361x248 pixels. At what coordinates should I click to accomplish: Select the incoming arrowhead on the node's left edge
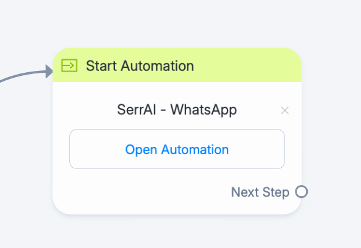pyautogui.click(x=49, y=72)
